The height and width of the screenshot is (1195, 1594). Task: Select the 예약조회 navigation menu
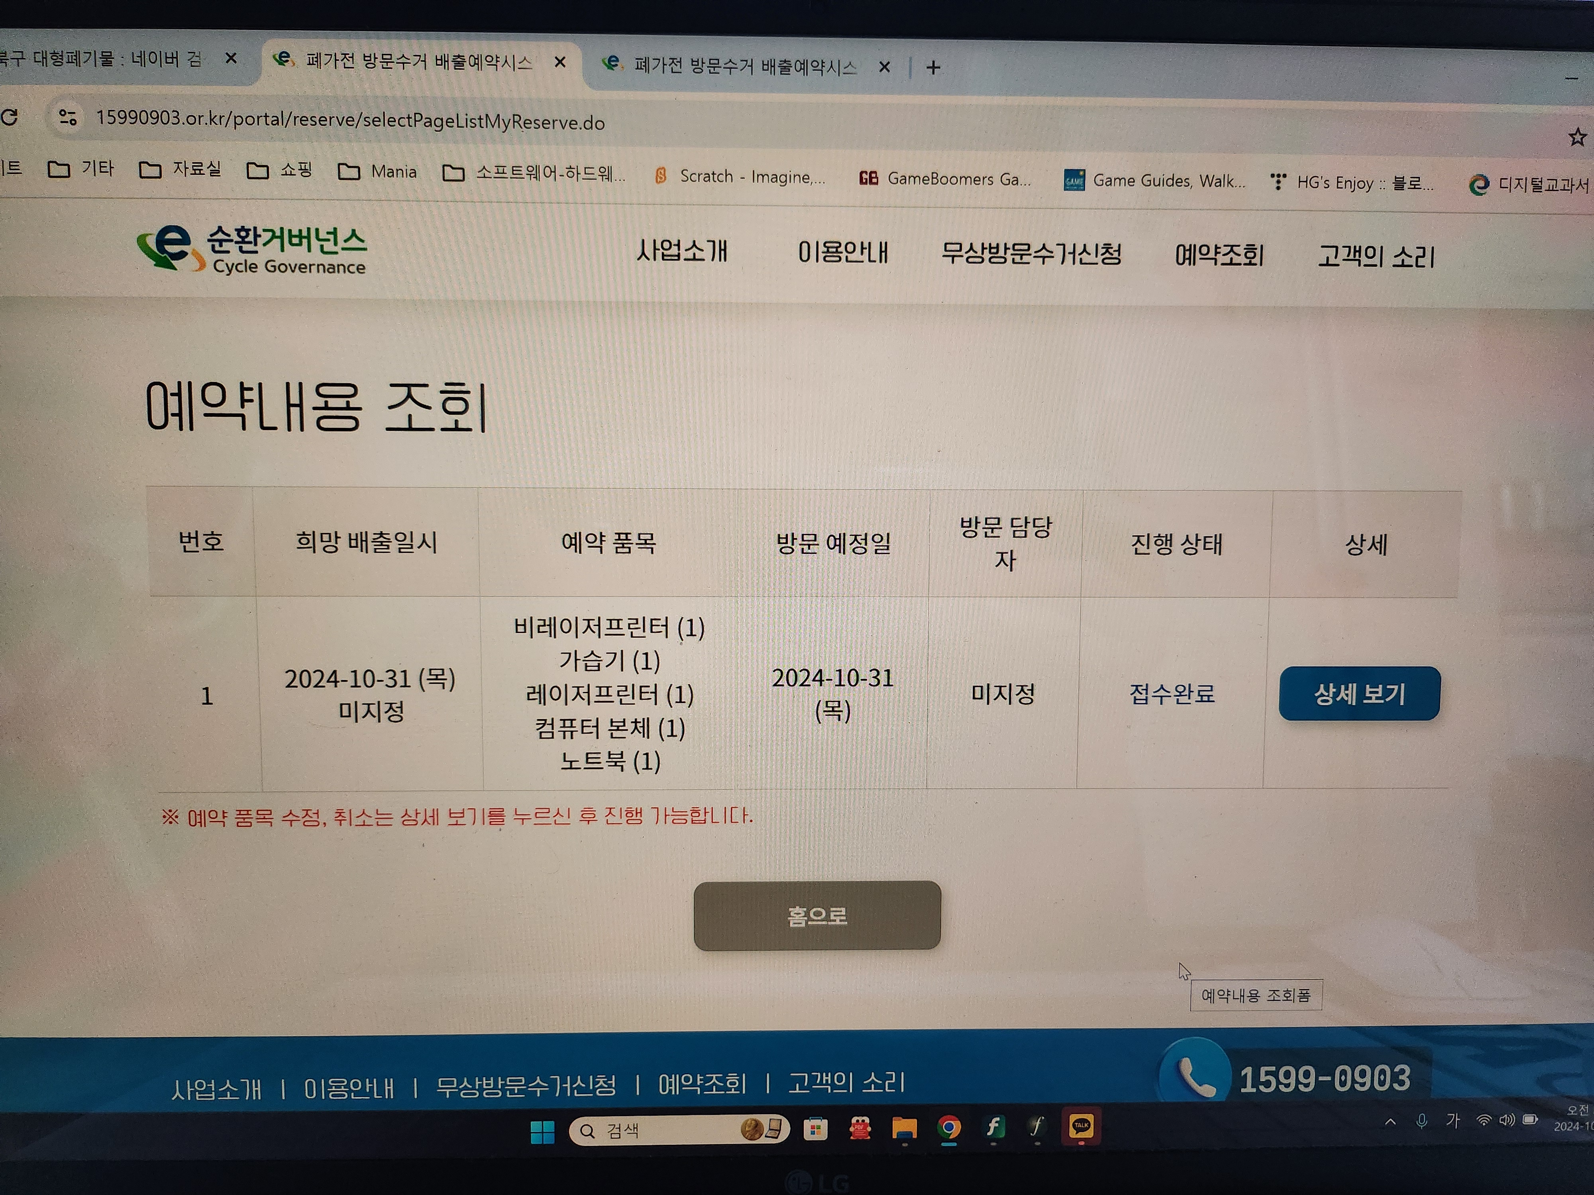pos(1219,255)
